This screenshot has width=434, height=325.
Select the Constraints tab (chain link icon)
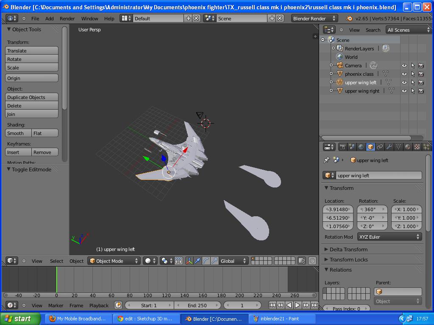380,147
